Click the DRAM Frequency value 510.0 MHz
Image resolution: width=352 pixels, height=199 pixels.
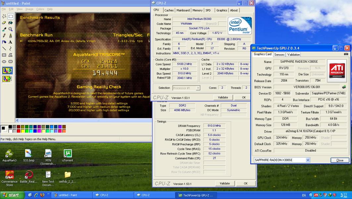214,126
